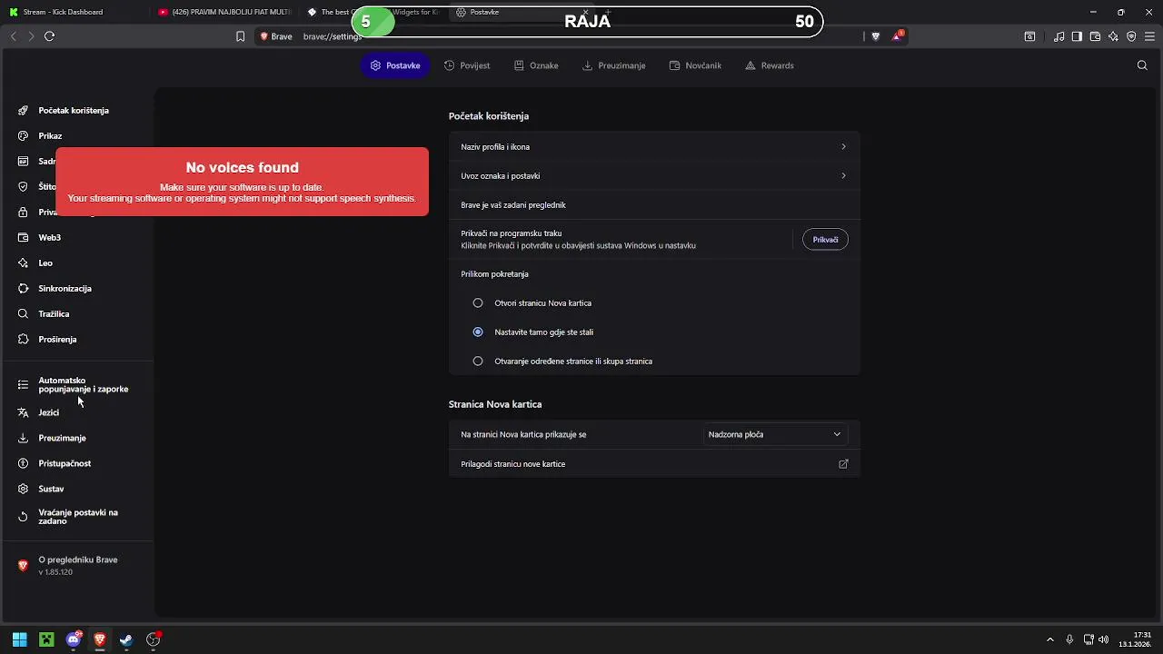This screenshot has height=654, width=1163.
Task: Expand Uvoz oznaka i postavki row
Action: coord(654,175)
